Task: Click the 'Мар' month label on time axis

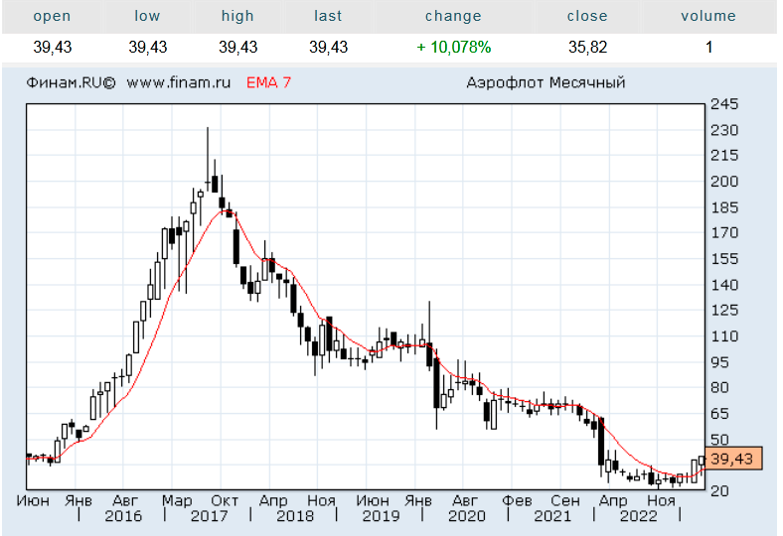Action: click(179, 500)
